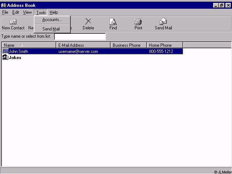
Task: Click the Send Mail toolbar icon
Action: [x=163, y=22]
